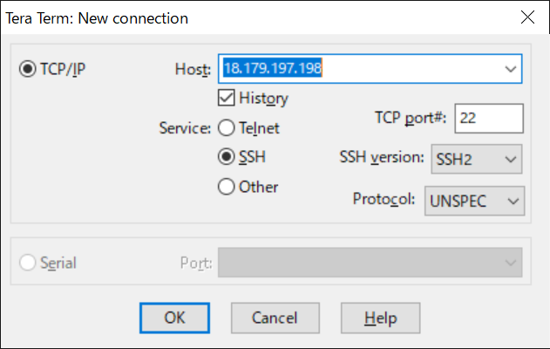Click the Telnet label text
The image size is (550, 349).
click(259, 128)
